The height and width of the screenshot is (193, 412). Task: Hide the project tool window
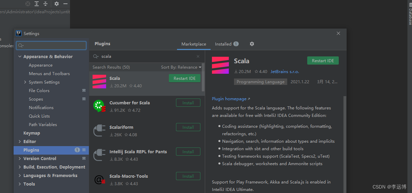(x=65, y=4)
